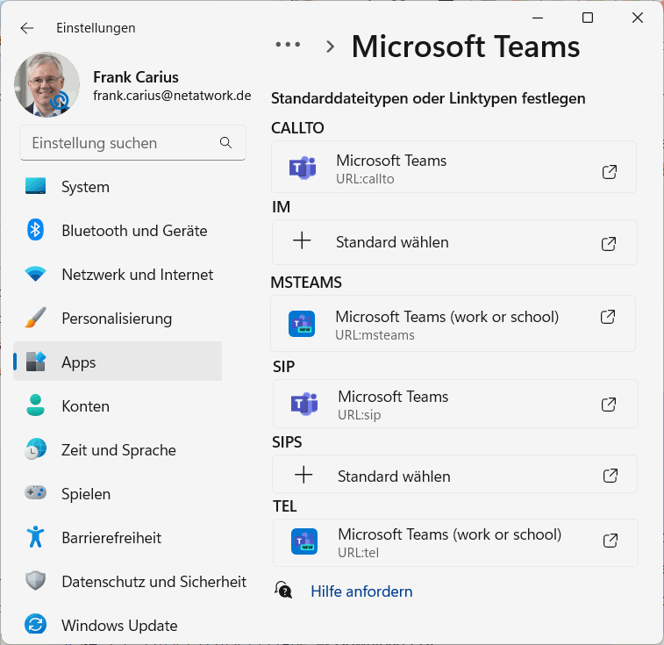Image resolution: width=664 pixels, height=645 pixels.
Task: Click the help chat bubble icon
Action: pos(283,590)
